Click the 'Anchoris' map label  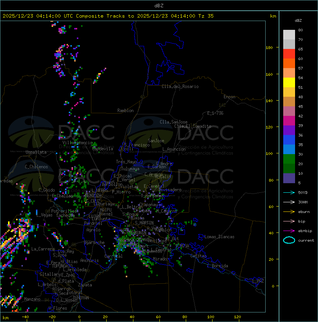click(x=89, y=260)
